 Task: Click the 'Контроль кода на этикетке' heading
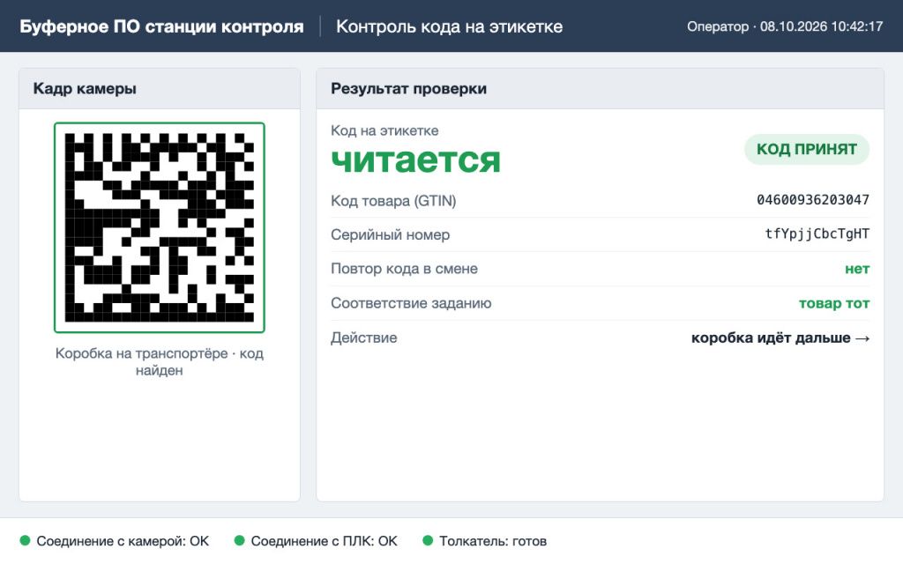449,26
